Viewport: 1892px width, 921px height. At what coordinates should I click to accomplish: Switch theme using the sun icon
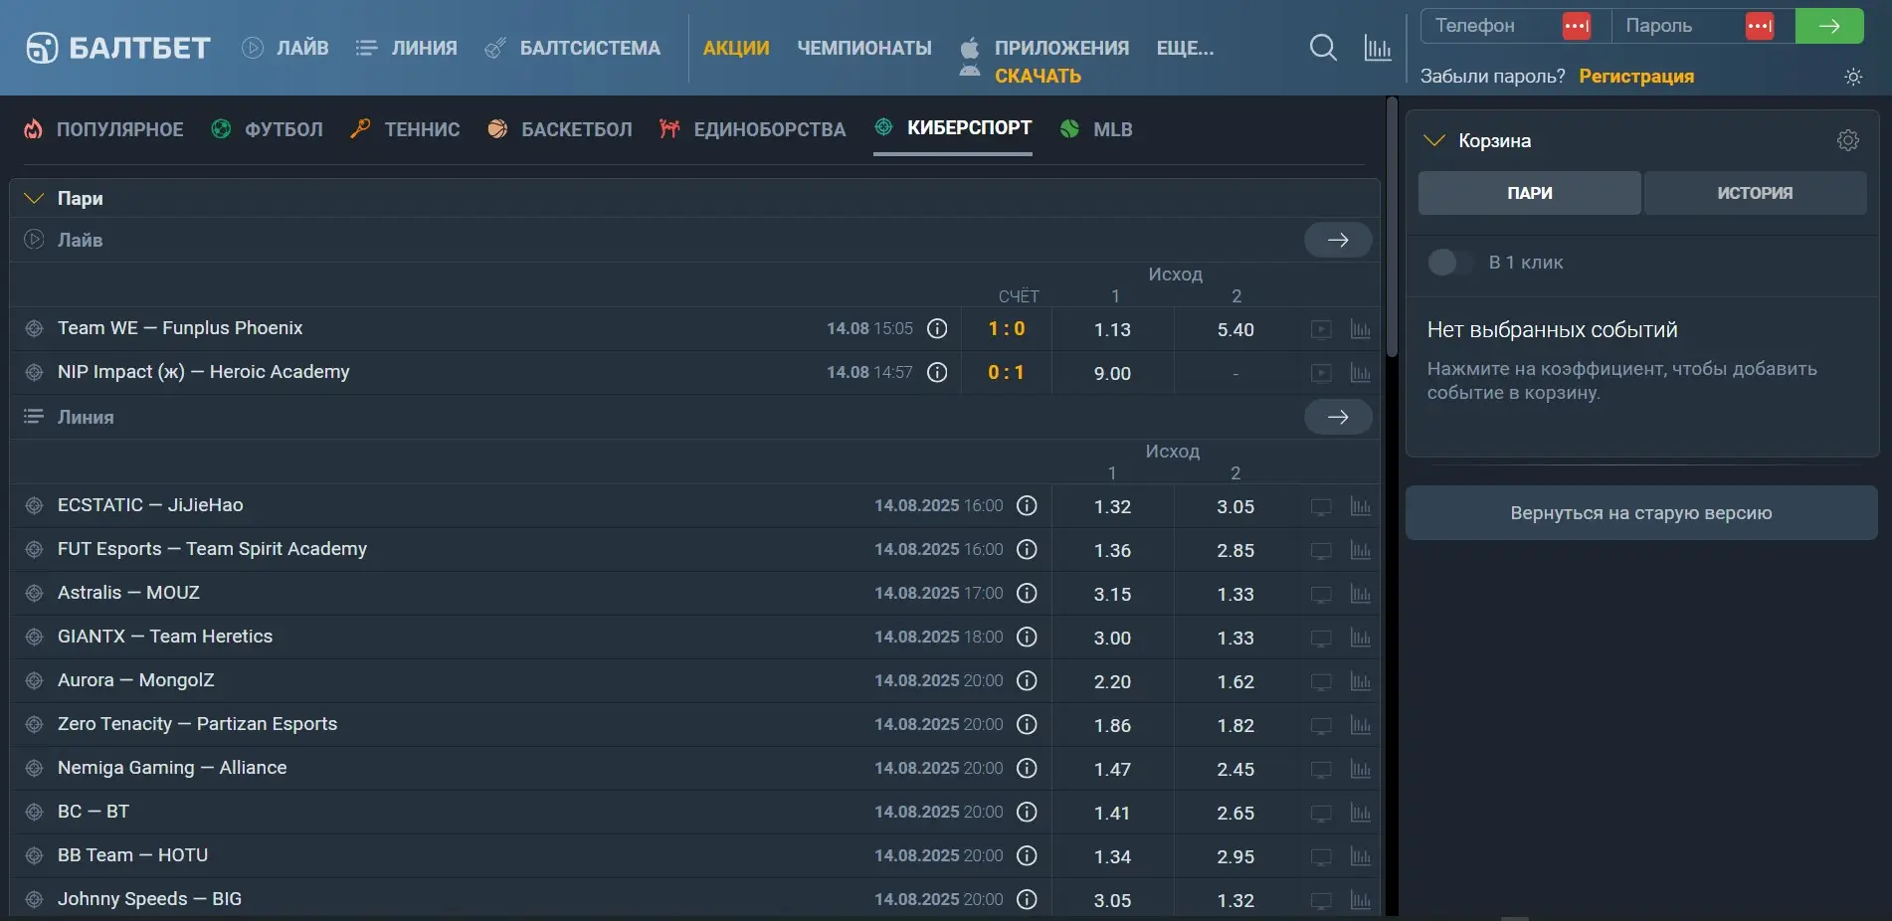click(1852, 77)
